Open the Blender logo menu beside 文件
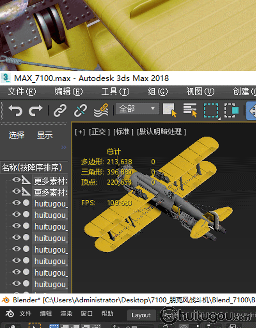This screenshot has height=328, width=256. click(10, 314)
